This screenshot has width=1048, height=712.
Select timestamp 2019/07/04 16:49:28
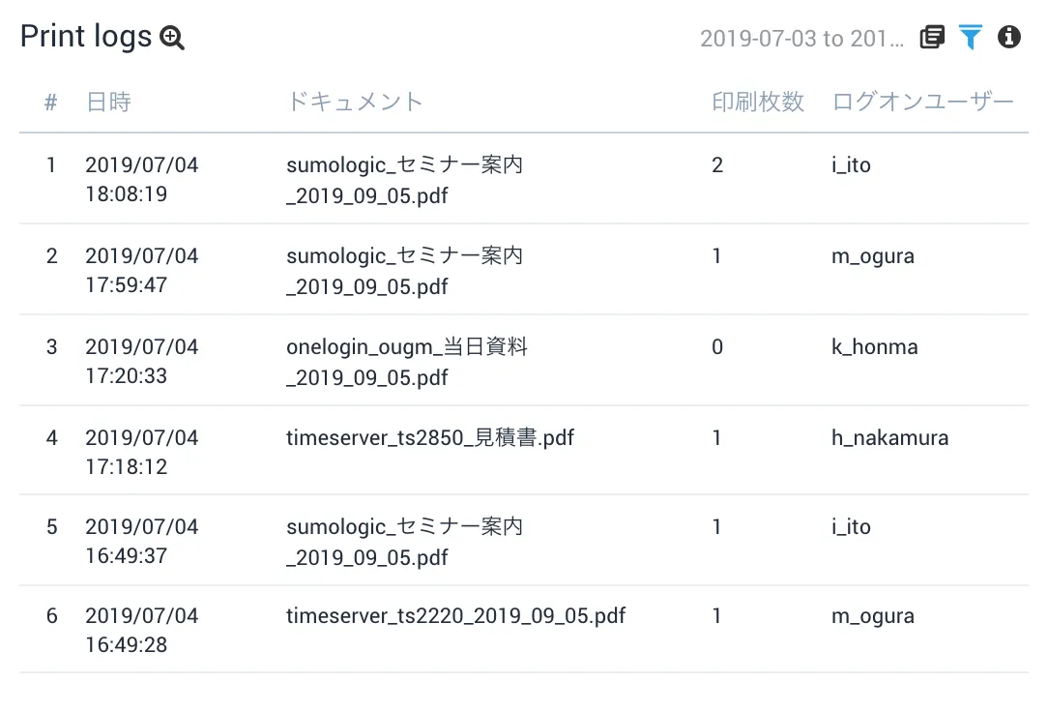pos(142,630)
